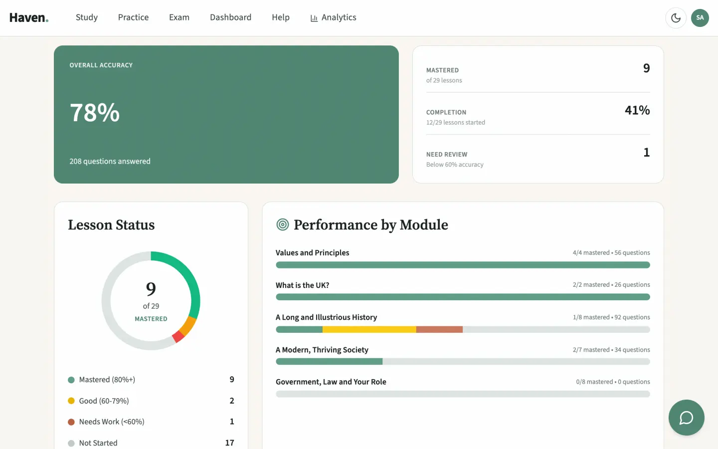
Task: Click the Below 60% accuracy text
Action: pos(455,165)
